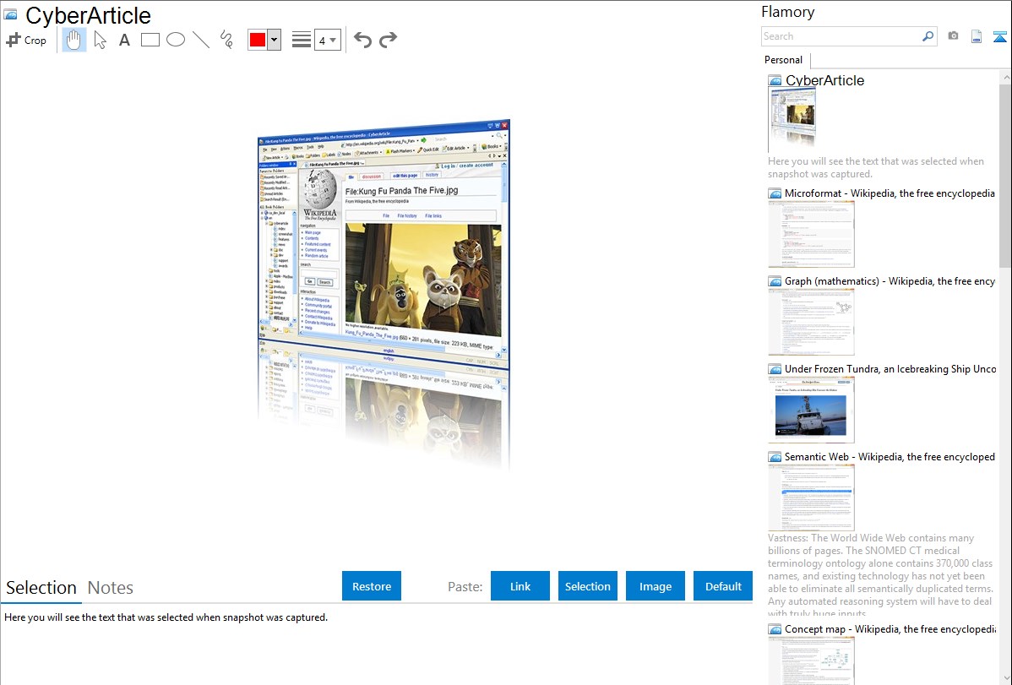Pick the ellipse shape tool
Screen dimensions: 1012x685
point(176,40)
